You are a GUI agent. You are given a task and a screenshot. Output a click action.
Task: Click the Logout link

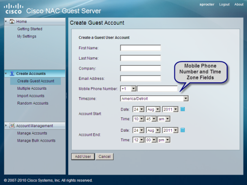pos(224,4)
